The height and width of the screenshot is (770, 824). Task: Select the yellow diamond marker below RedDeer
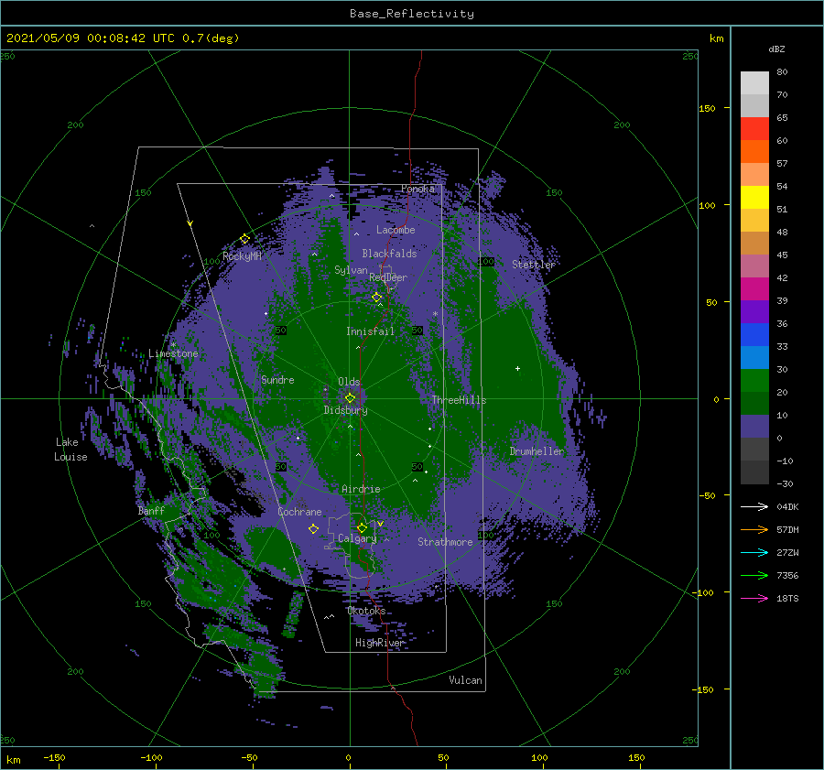[376, 298]
